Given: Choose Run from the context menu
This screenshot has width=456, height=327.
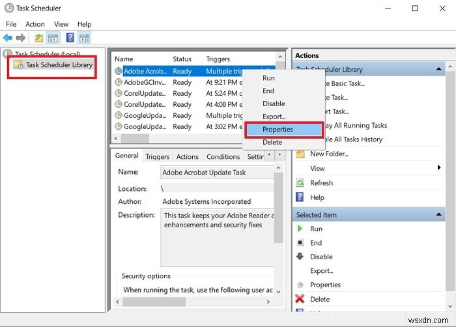Looking at the screenshot, I should 284,78.
